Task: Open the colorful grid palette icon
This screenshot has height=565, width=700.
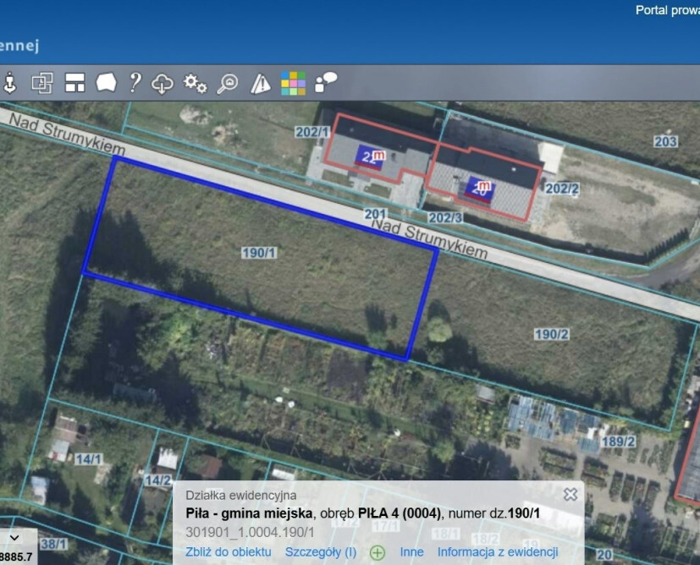Action: pyautogui.click(x=293, y=83)
